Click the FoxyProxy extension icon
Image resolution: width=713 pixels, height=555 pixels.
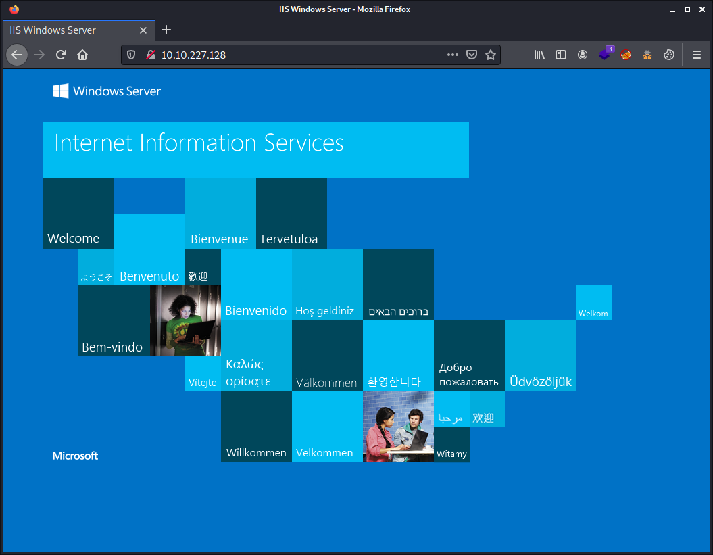(626, 55)
